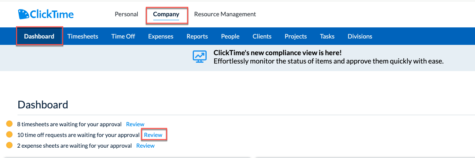Open the Divisions tab
The image size is (475, 158).
pos(360,37)
